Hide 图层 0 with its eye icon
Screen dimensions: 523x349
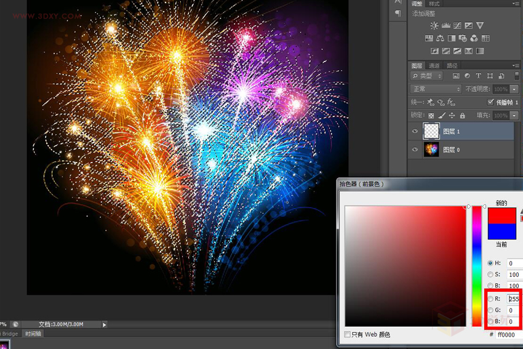point(415,150)
